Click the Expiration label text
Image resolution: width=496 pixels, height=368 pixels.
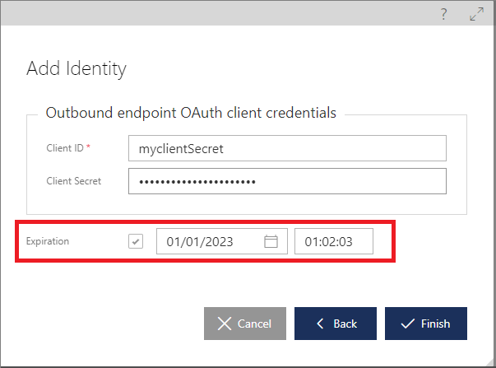[48, 241]
